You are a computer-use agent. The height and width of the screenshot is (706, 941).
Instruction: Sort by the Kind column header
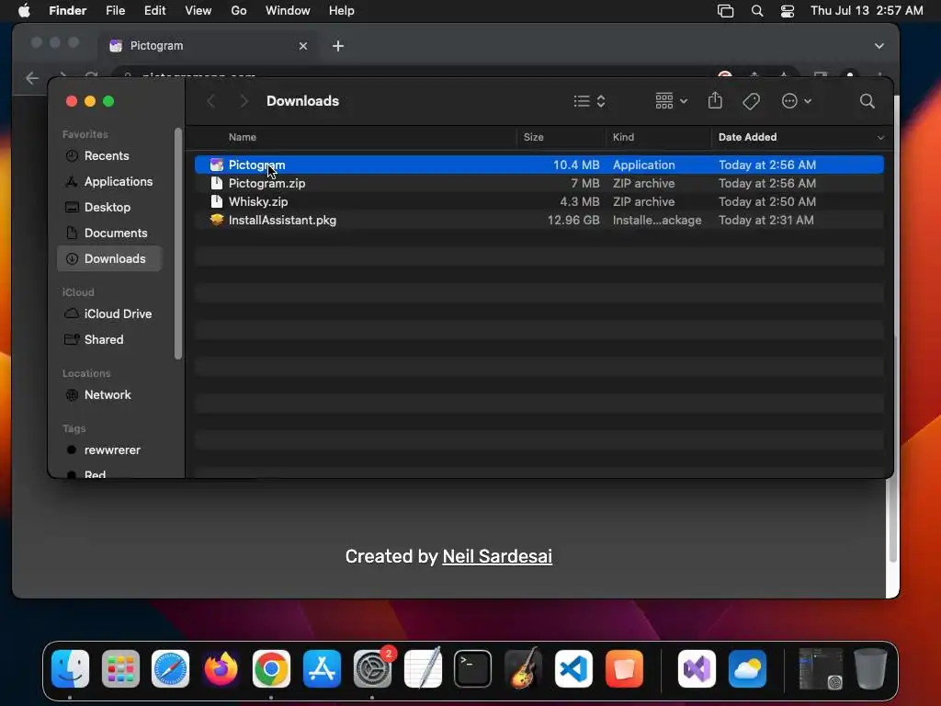623,138
